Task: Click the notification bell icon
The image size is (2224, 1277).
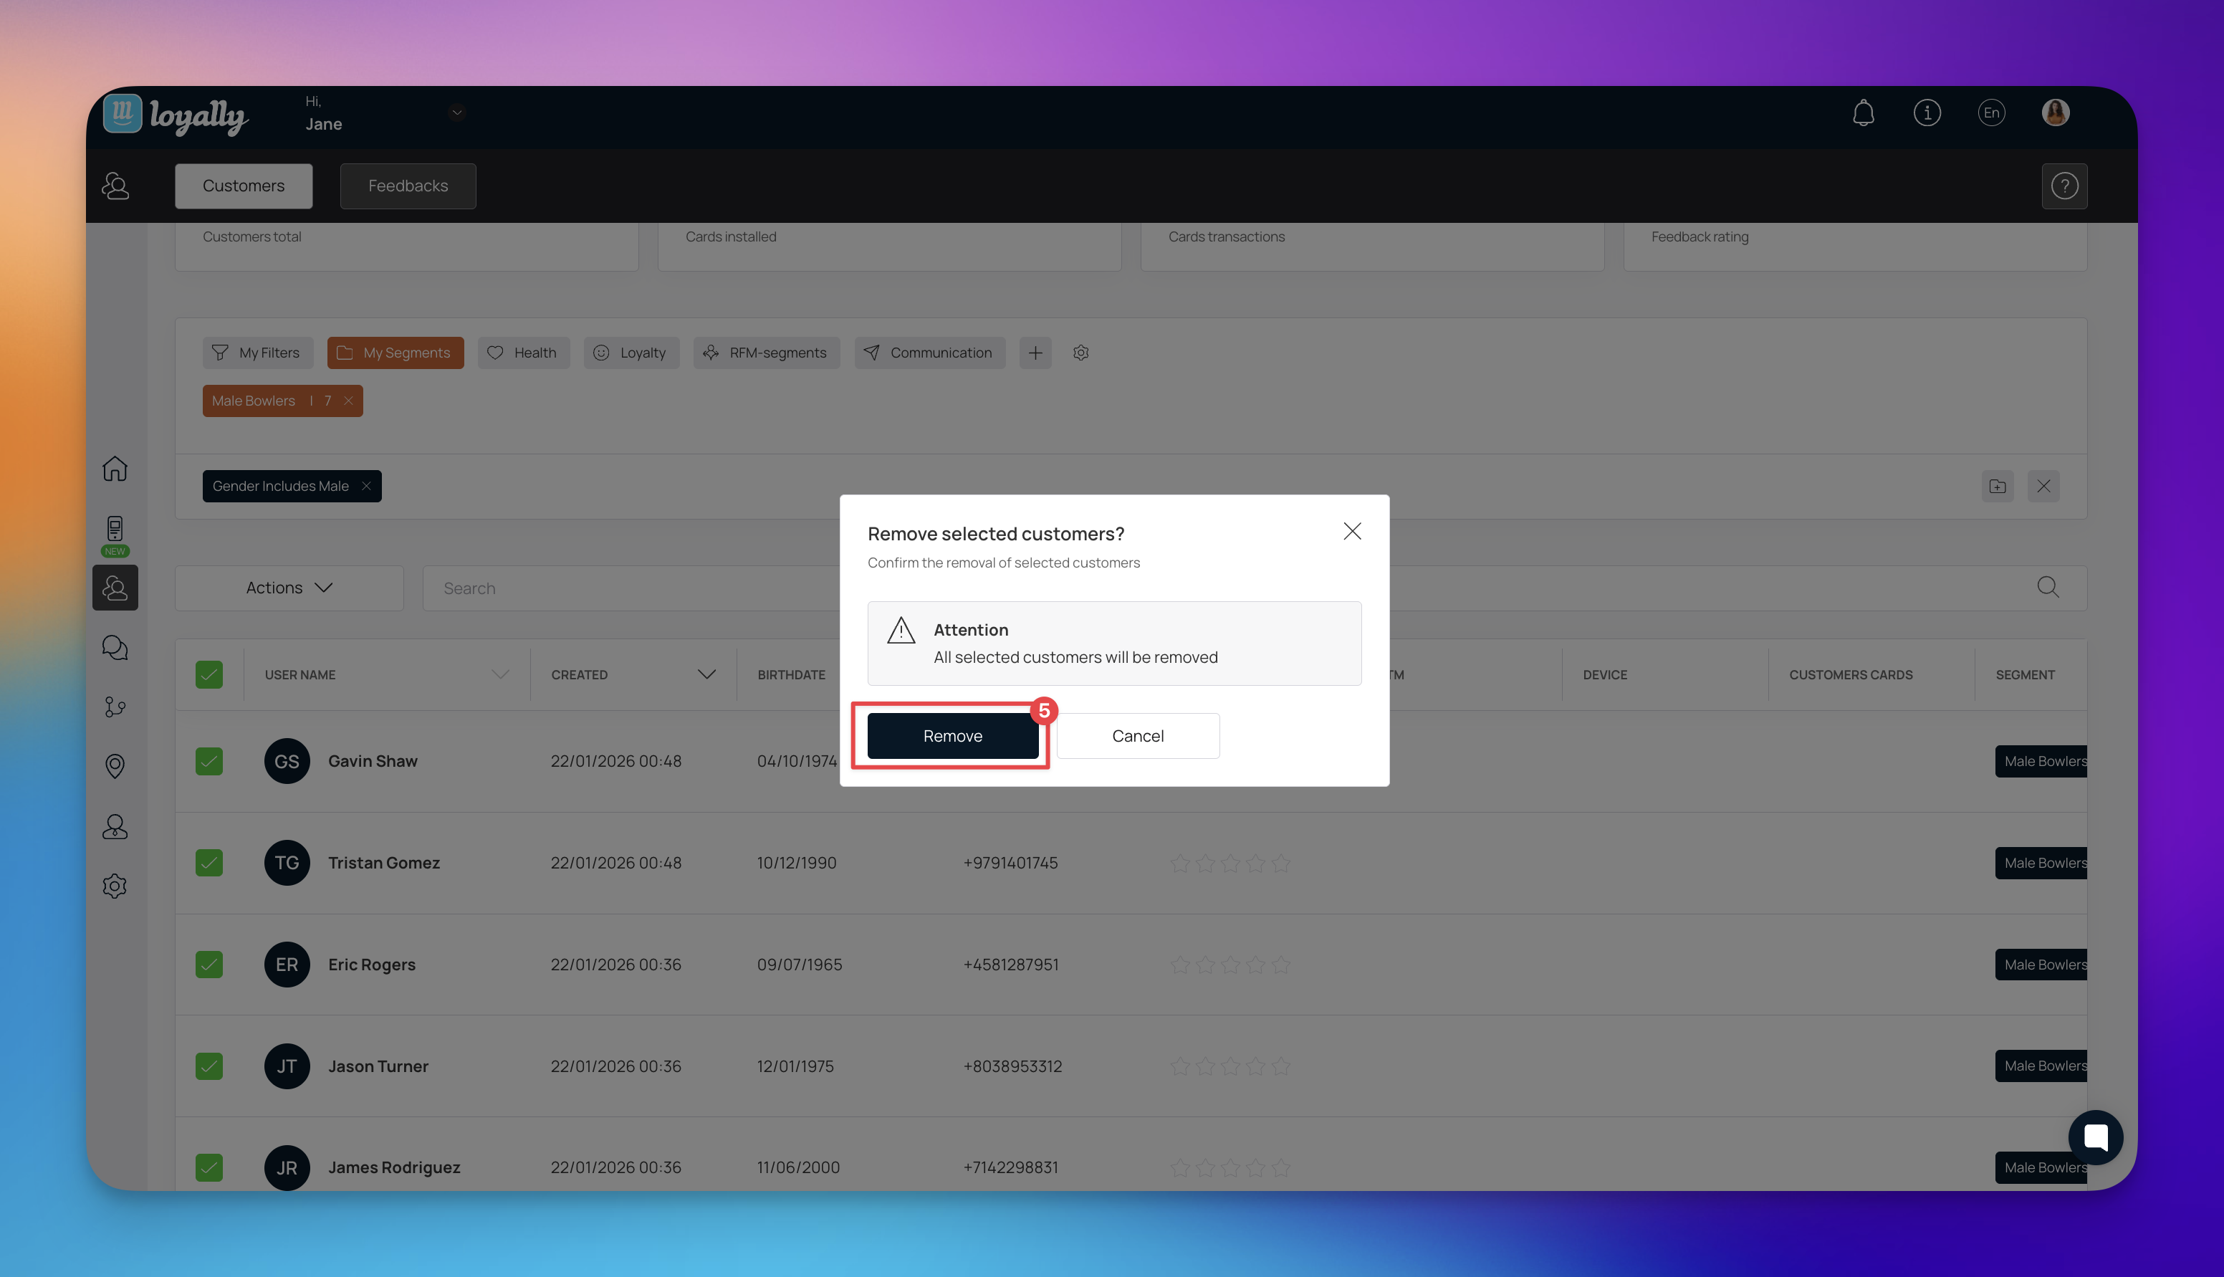Action: coord(1863,113)
